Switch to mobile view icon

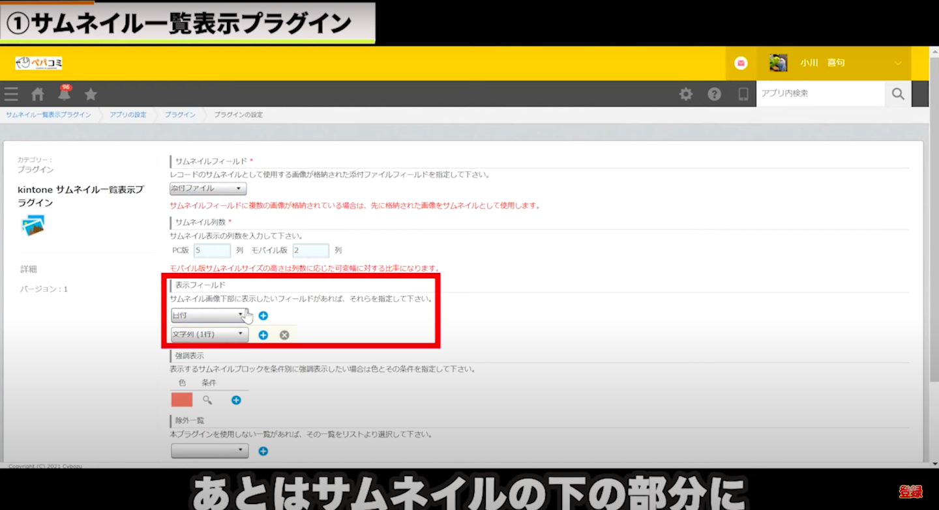743,94
